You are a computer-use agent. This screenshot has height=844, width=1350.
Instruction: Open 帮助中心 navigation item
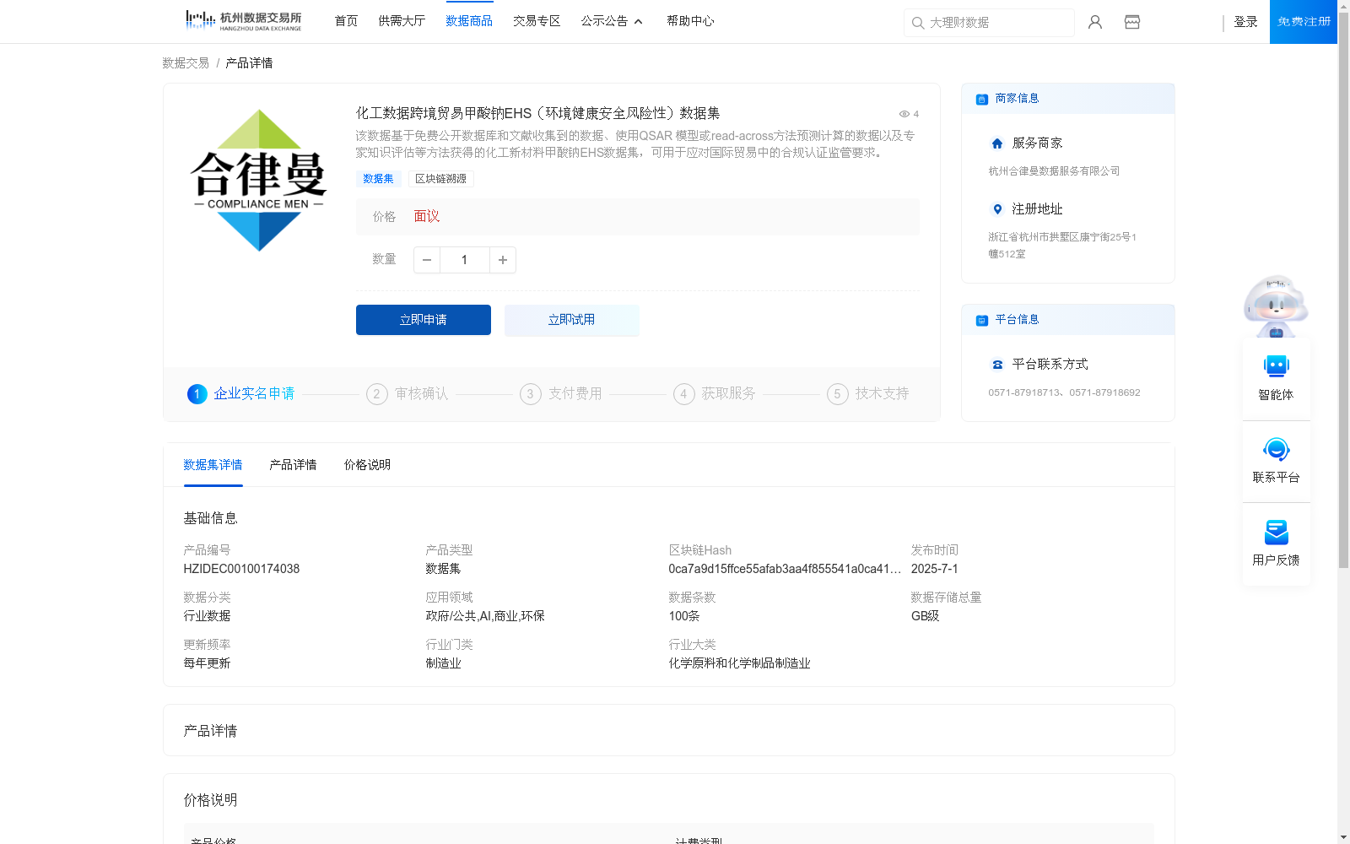tap(690, 21)
